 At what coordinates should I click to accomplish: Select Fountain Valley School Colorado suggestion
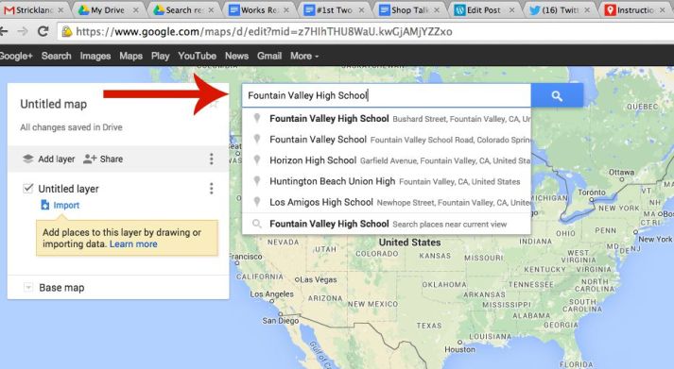pyautogui.click(x=387, y=140)
